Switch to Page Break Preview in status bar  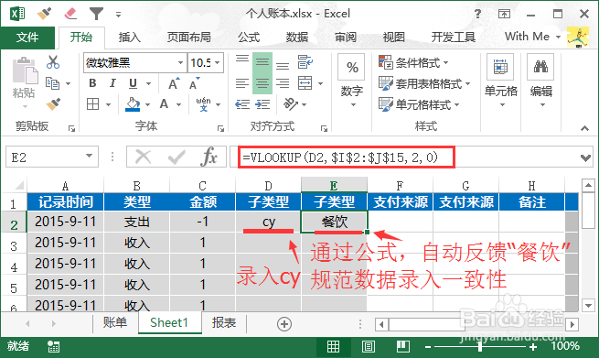pyautogui.click(x=403, y=346)
